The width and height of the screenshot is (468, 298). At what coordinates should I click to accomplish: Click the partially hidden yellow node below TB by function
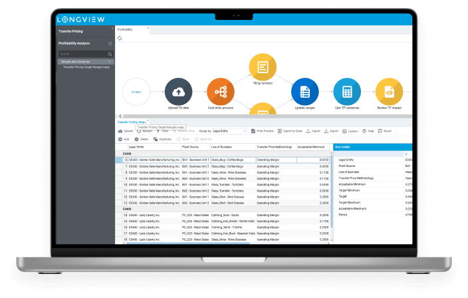coord(263,108)
